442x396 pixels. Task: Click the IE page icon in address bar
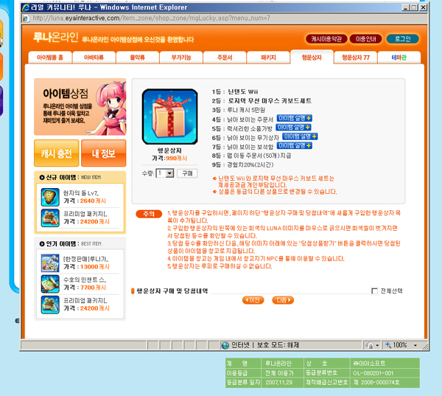pos(26,18)
